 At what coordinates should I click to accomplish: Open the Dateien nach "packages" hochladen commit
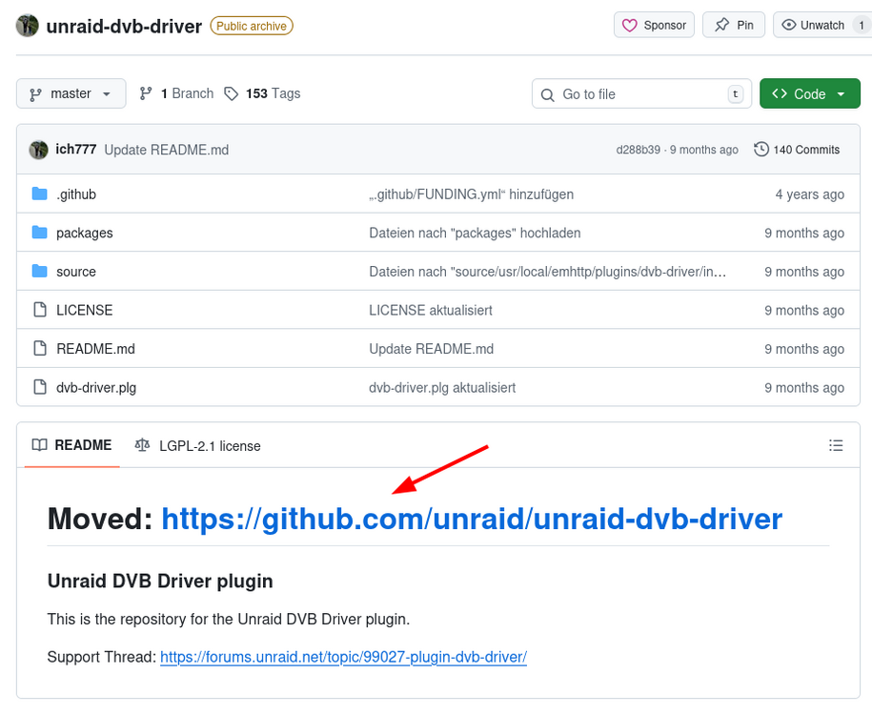[x=475, y=233]
